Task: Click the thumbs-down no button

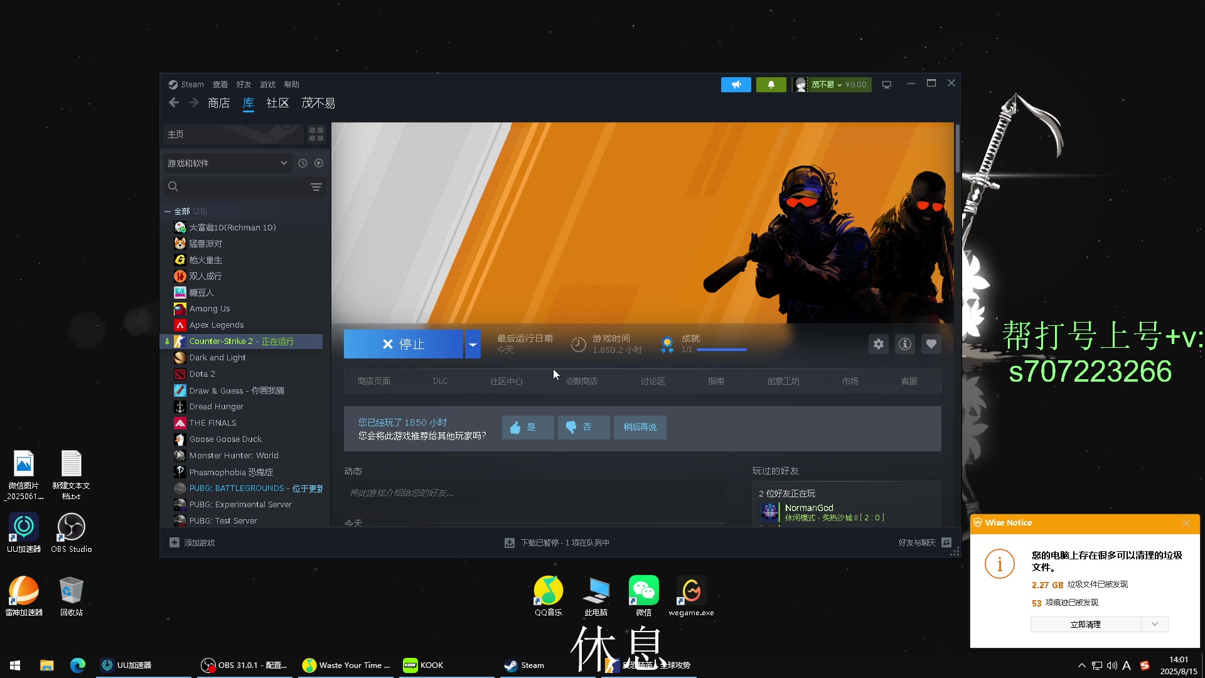Action: click(584, 428)
